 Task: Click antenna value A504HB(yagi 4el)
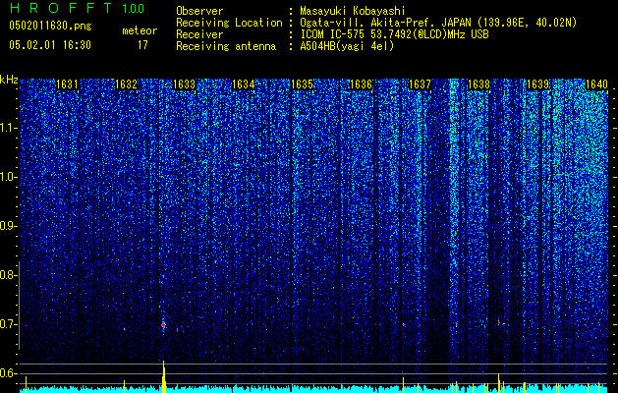pos(347,46)
